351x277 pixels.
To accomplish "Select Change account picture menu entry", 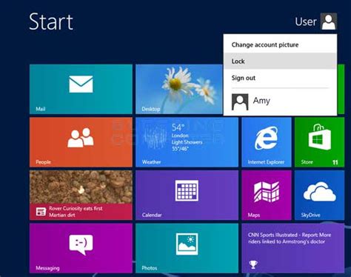I will click(x=280, y=44).
